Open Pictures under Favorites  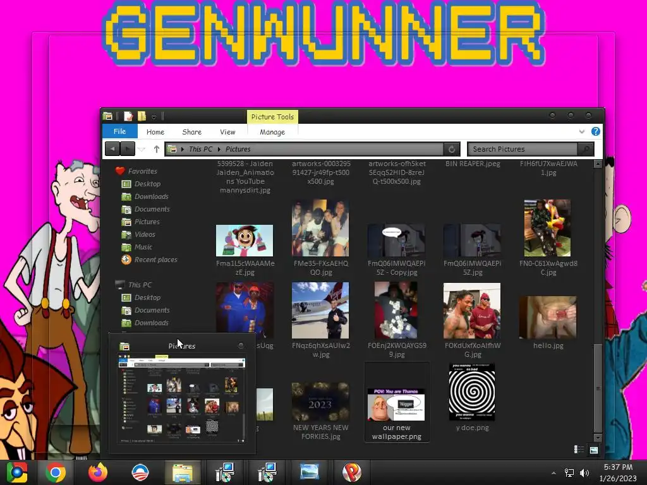pos(147,222)
